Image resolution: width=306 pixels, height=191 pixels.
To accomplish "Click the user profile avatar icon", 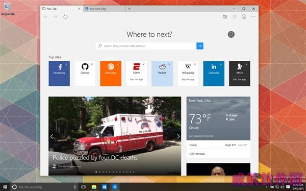I will click(231, 34).
